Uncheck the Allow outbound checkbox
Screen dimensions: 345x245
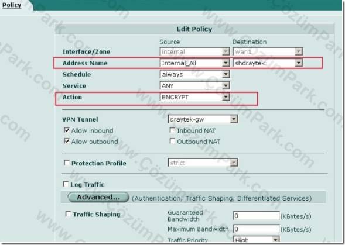coord(66,141)
